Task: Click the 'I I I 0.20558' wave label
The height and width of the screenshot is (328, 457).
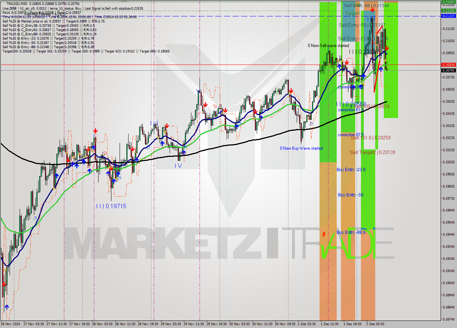Action: tap(351, 104)
